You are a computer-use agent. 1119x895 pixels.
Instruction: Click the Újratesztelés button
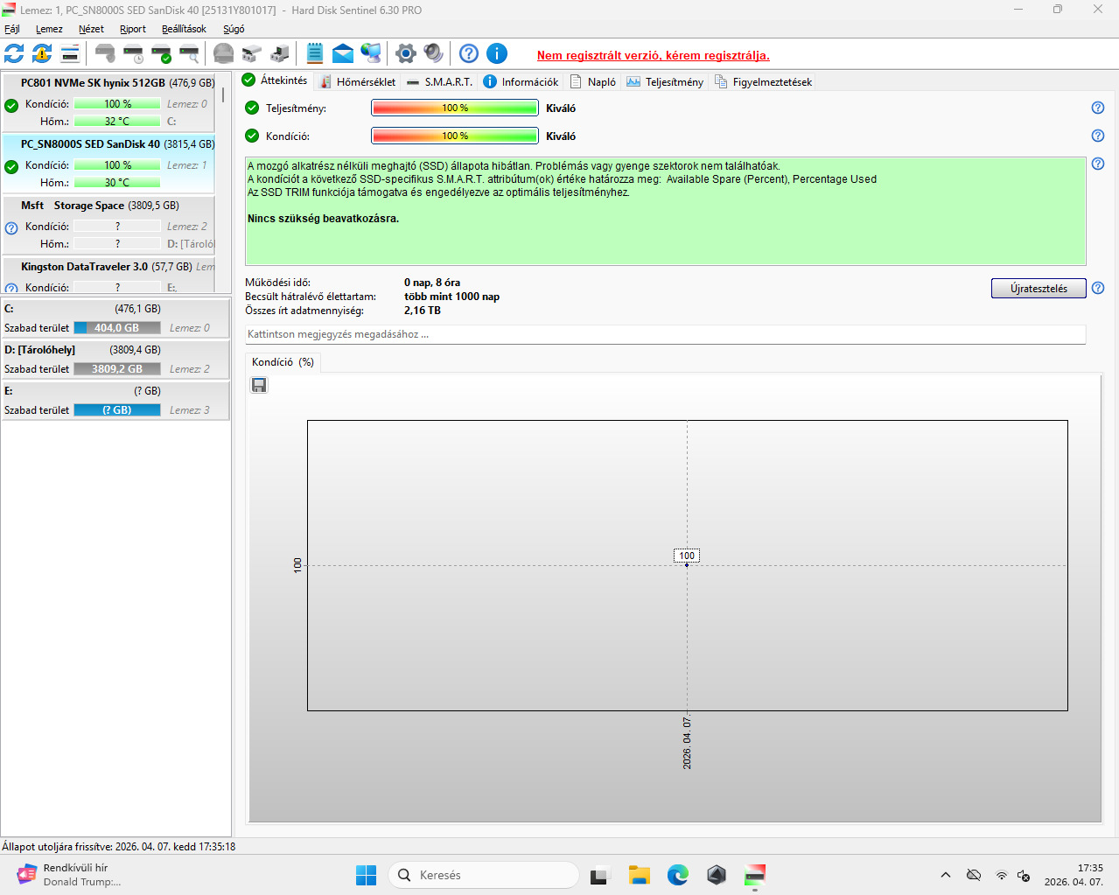point(1039,288)
